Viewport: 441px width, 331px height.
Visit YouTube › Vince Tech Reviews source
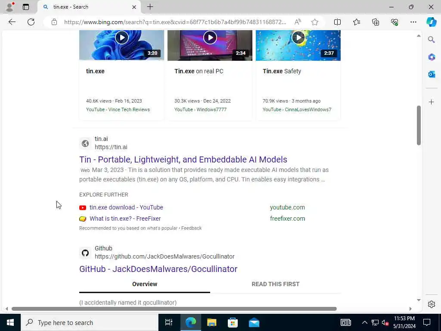pyautogui.click(x=118, y=109)
